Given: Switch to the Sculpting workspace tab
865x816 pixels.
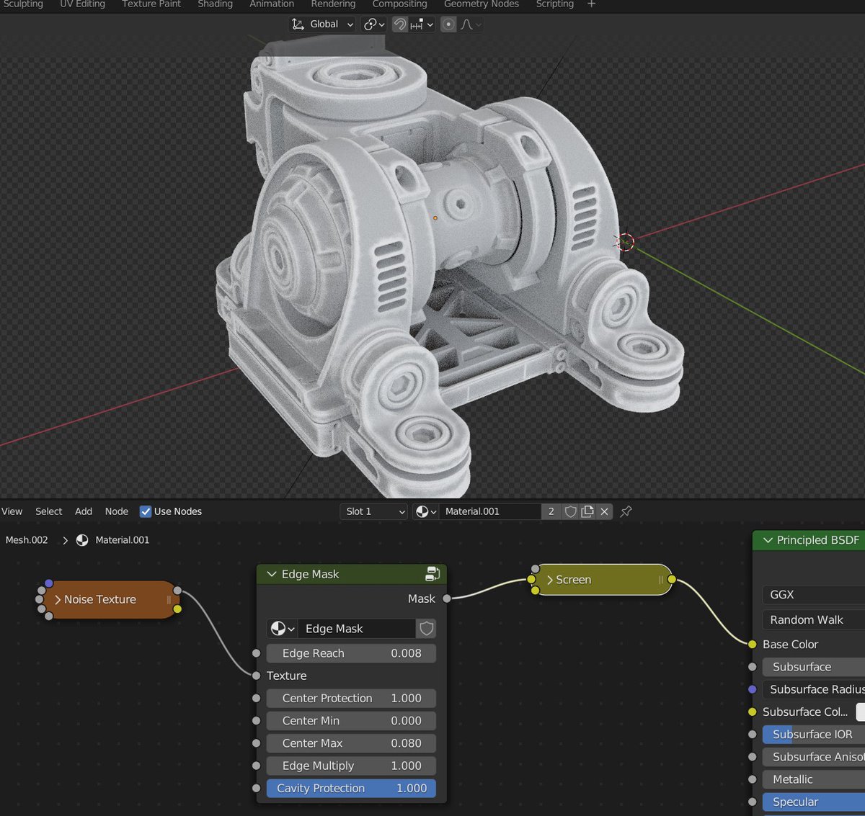Looking at the screenshot, I should (23, 4).
